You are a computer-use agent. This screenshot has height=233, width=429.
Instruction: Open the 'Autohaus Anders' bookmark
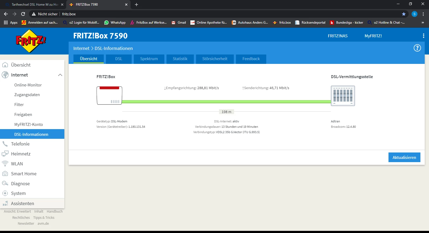click(250, 23)
